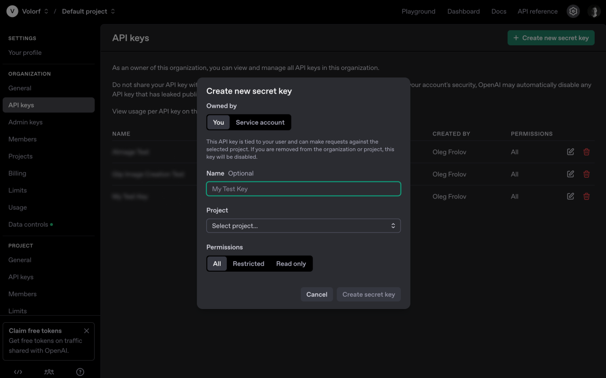Screen dimensions: 606x378
Task: Click the edit pencil on the first API key
Action: pyautogui.click(x=570, y=152)
